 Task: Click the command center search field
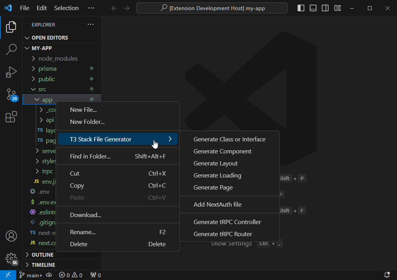[212, 8]
